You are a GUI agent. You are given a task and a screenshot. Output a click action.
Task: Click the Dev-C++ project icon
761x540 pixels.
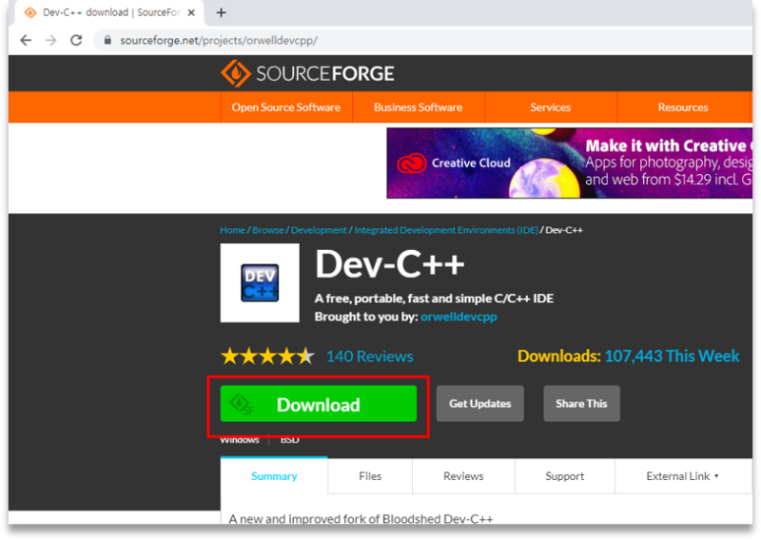[260, 283]
